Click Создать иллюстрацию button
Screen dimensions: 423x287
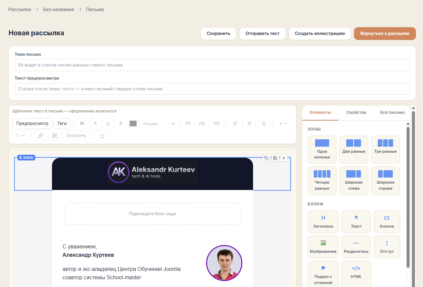tap(320, 34)
